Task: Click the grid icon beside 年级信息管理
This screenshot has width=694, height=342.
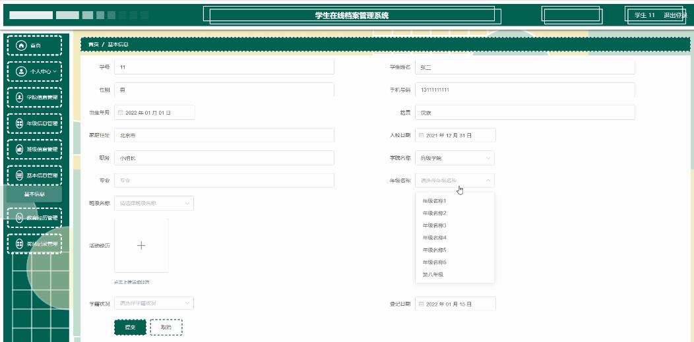Action: tap(20, 123)
